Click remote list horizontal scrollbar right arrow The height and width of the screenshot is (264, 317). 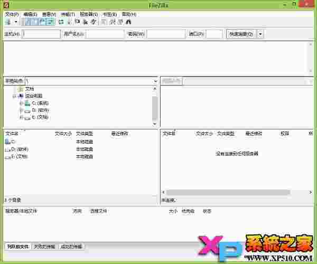click(311, 192)
